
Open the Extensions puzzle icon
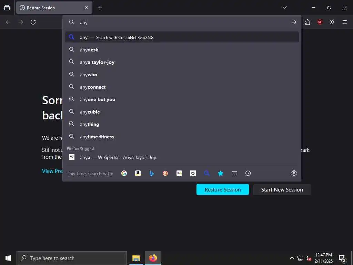click(x=307, y=22)
